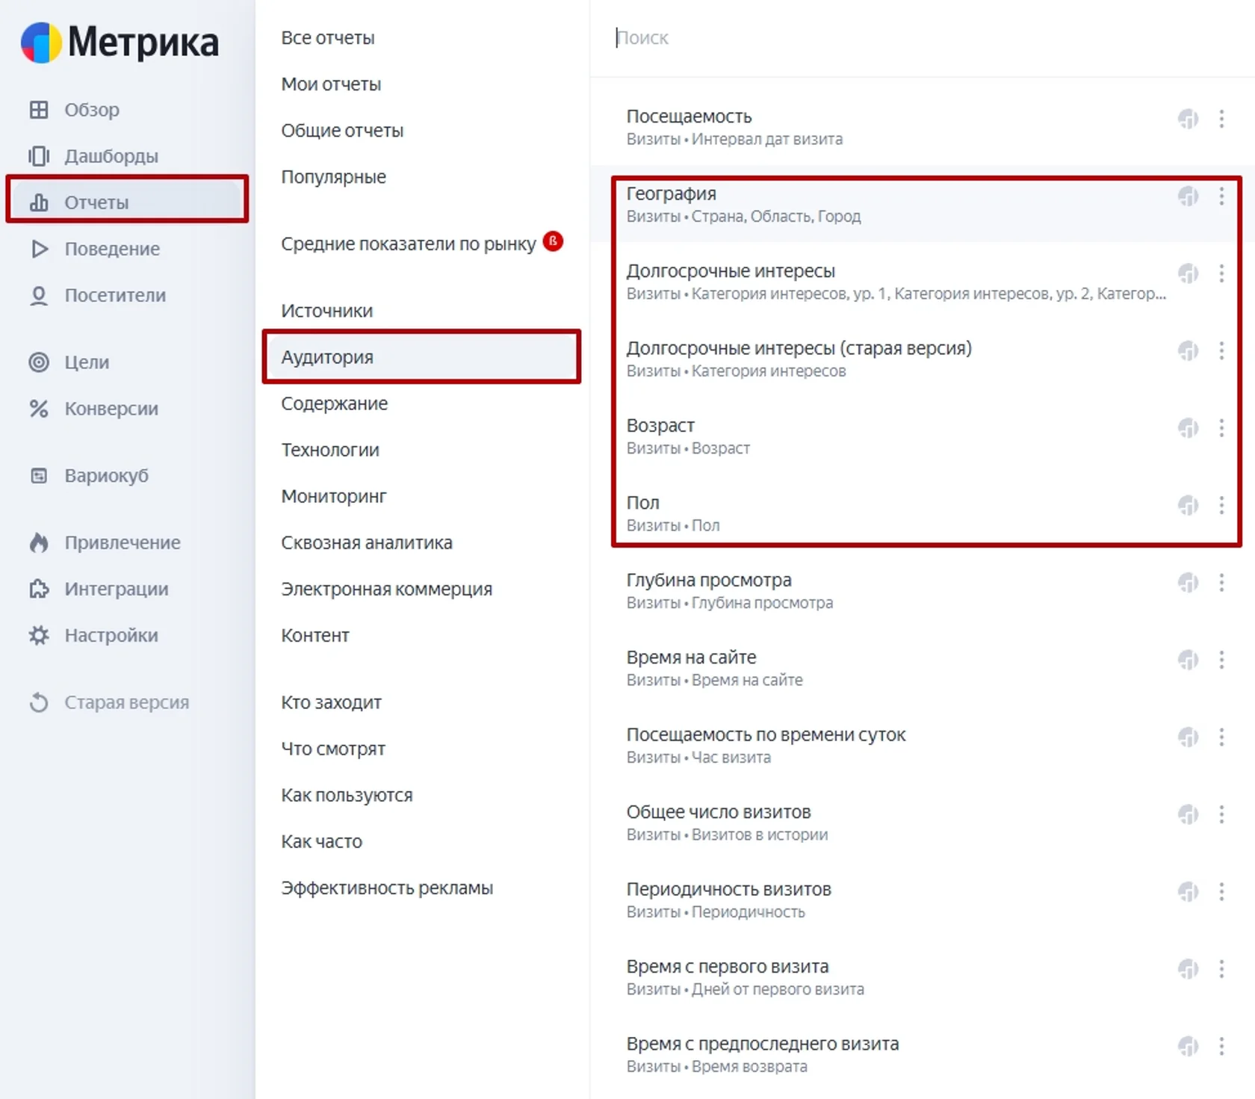Open Обзор via its grid icon

pyautogui.click(x=39, y=110)
